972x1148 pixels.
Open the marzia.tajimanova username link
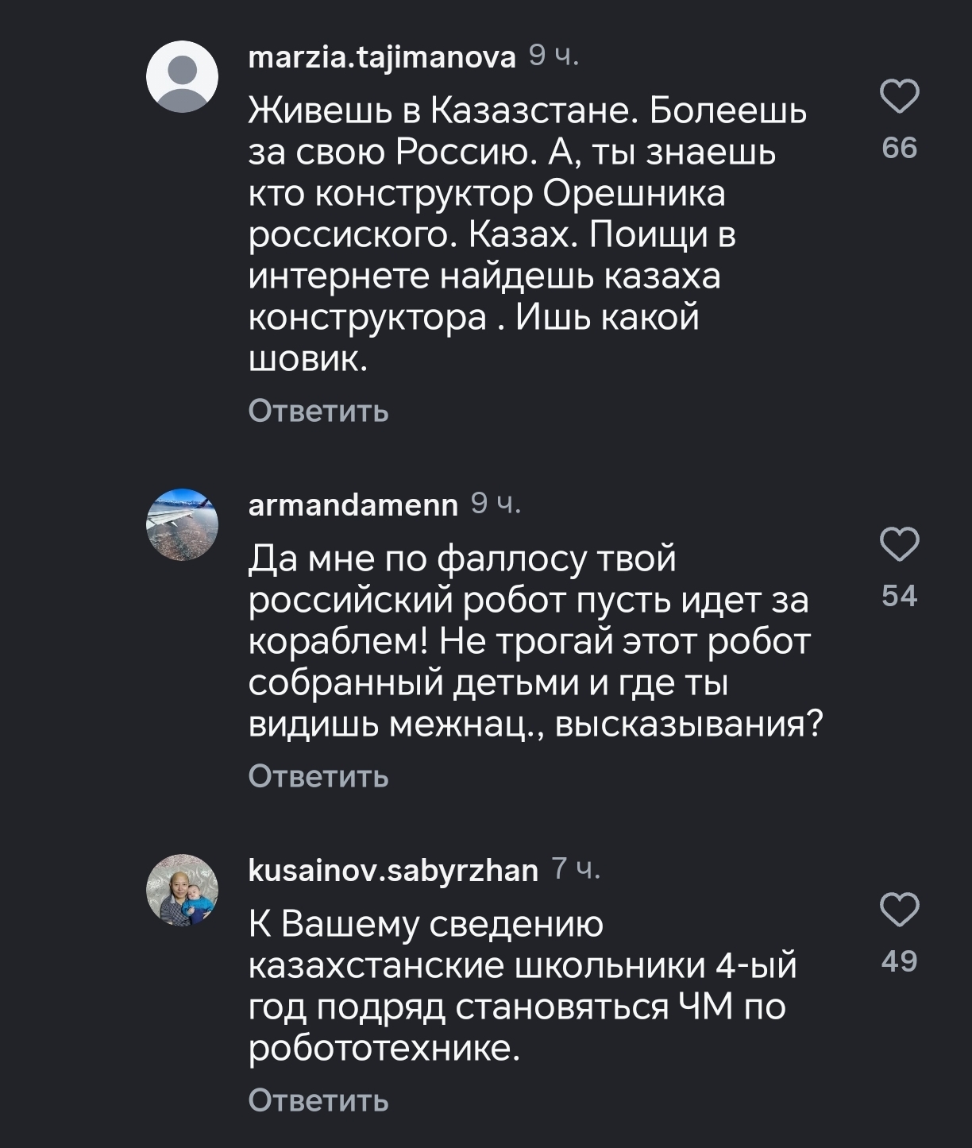click(382, 57)
